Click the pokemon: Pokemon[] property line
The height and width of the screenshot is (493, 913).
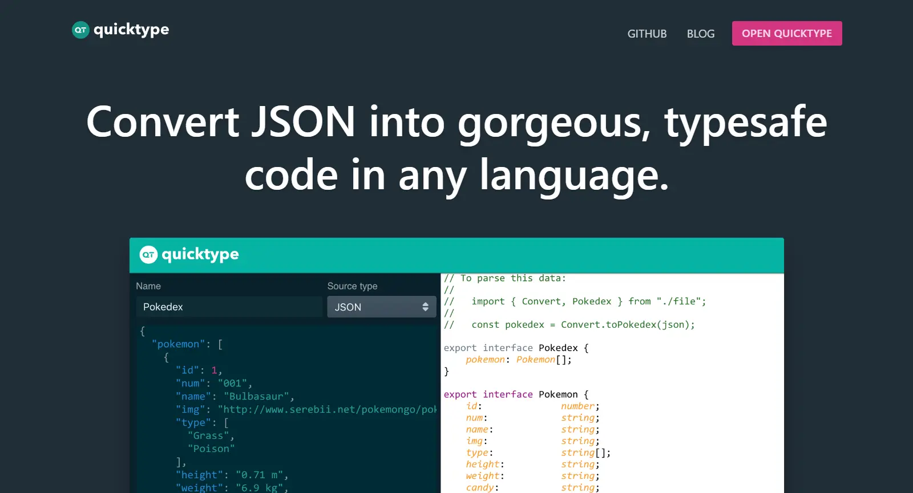point(519,360)
